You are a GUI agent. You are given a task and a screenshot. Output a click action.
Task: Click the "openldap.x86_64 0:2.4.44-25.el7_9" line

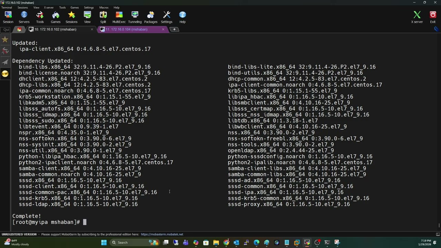click(x=281, y=151)
